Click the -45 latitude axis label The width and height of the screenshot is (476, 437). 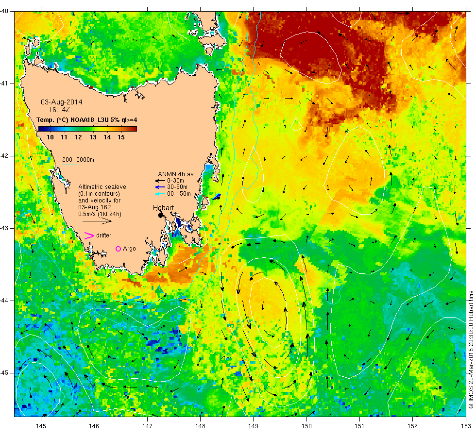coord(4,373)
